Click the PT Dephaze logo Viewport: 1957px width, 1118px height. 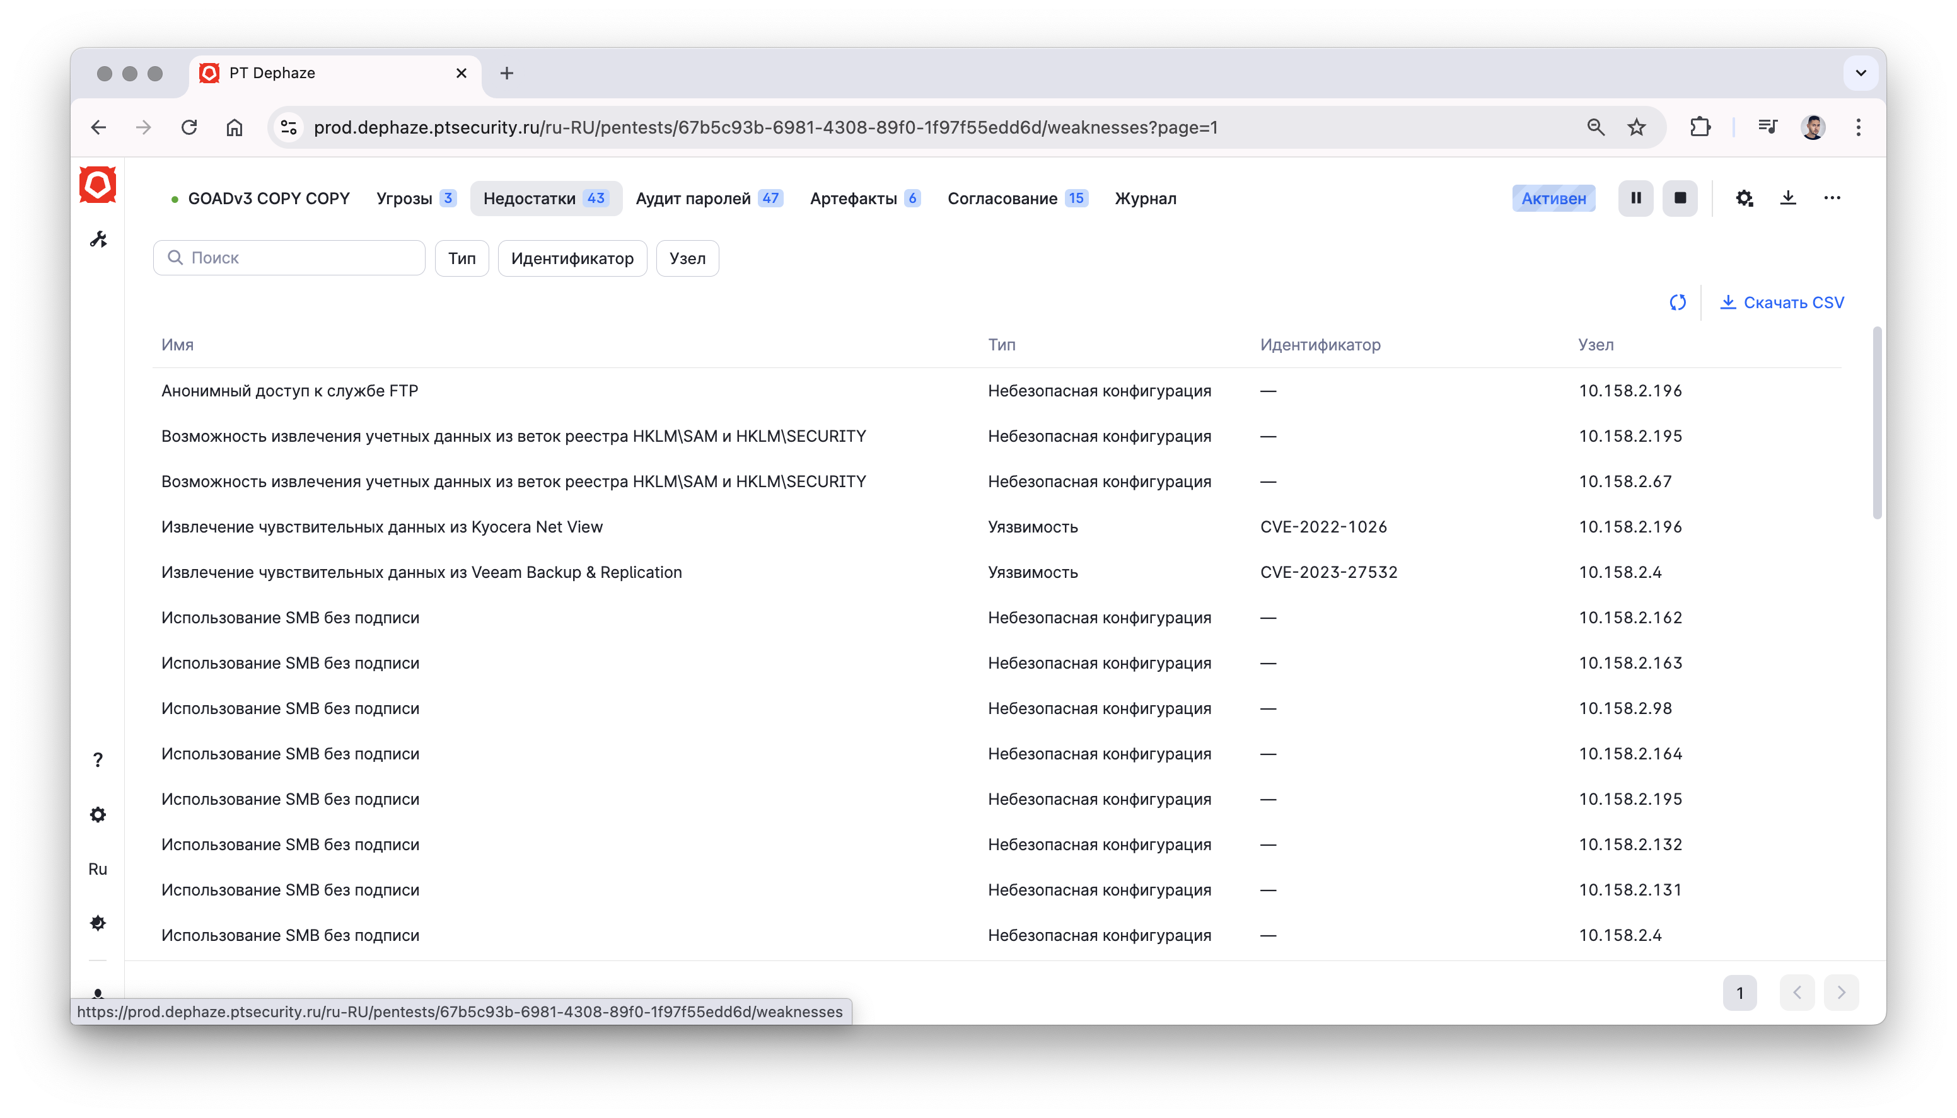click(x=98, y=185)
